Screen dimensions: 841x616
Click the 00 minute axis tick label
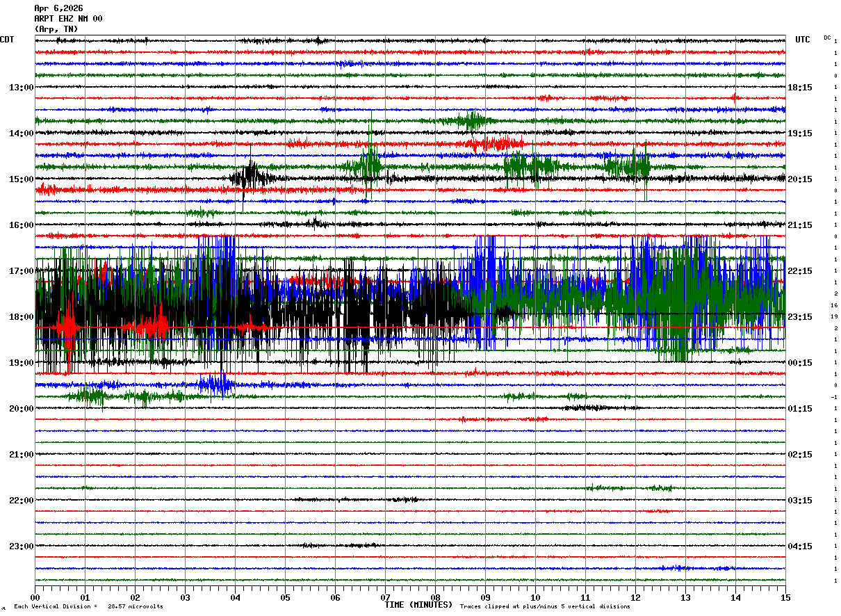pyautogui.click(x=35, y=597)
